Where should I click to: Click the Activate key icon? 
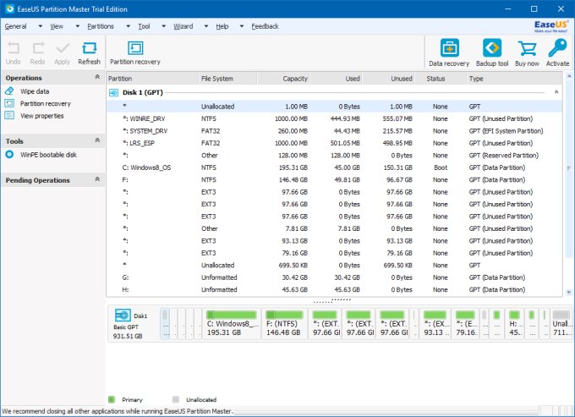(x=557, y=52)
